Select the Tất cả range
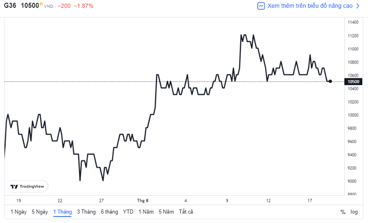Image resolution: width=368 pixels, height=223 pixels. (x=186, y=212)
